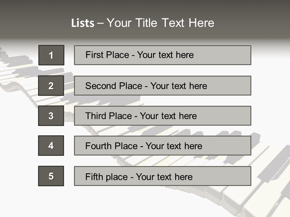This screenshot has width=290, height=217.
Task: Click the number 5 box
Action: click(x=51, y=176)
